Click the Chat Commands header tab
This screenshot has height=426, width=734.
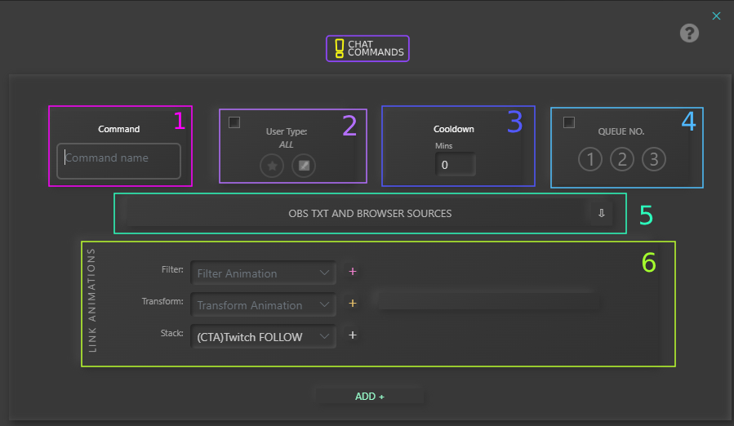point(367,48)
